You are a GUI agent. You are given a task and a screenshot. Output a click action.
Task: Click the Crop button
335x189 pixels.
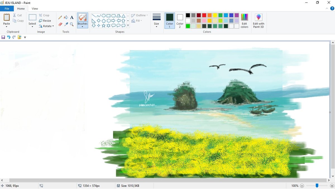pyautogui.click(x=44, y=15)
